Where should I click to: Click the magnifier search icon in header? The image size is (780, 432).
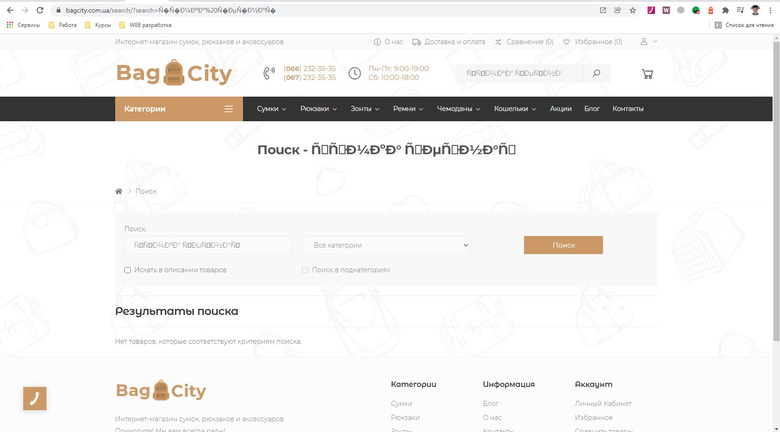pos(596,73)
